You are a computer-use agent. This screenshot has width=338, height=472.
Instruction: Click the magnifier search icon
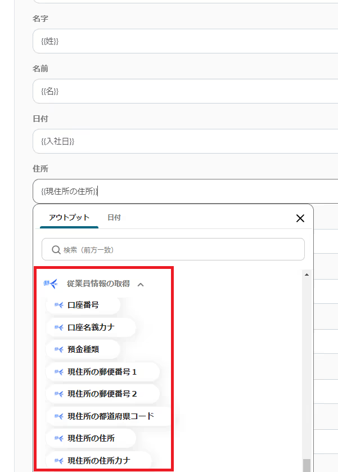tap(56, 250)
